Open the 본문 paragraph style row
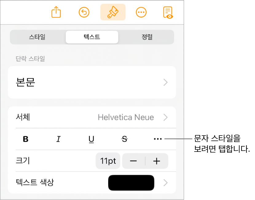Image resolution: width=255 pixels, height=200 pixels. pyautogui.click(x=92, y=82)
